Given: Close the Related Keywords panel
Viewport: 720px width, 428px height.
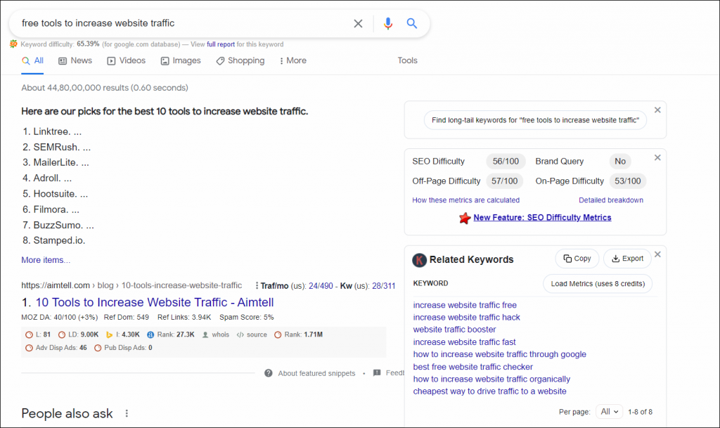Looking at the screenshot, I should (657, 254).
